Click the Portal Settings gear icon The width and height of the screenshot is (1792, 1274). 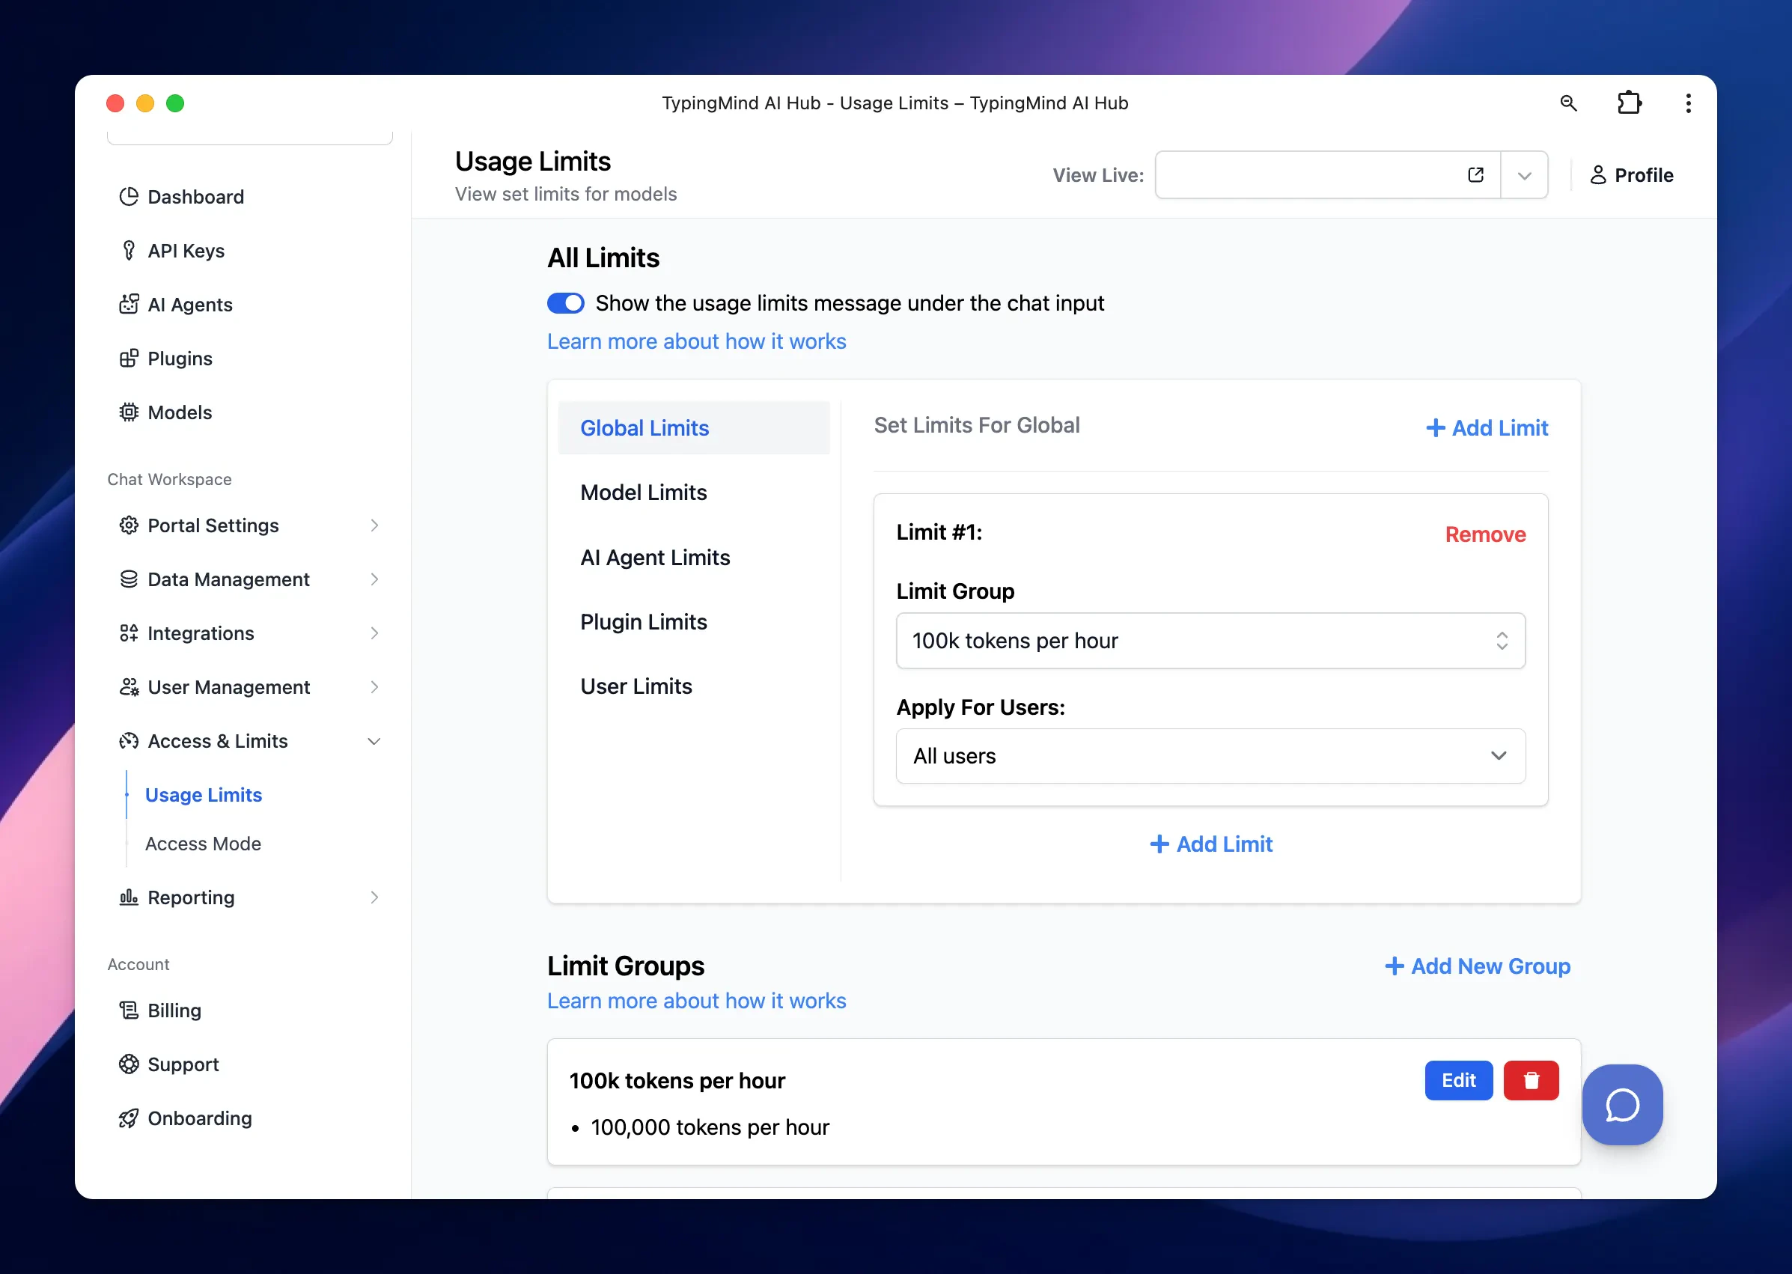click(129, 525)
